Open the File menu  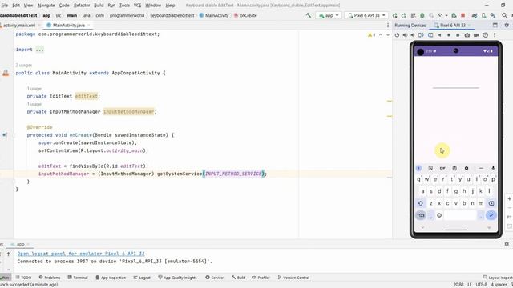point(5,6)
